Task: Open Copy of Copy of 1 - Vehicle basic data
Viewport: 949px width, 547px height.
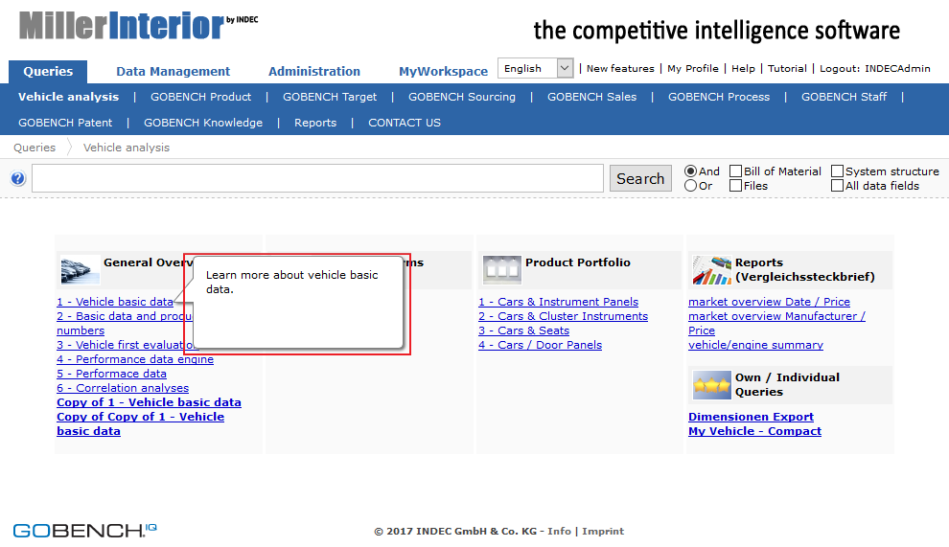Action: pyautogui.click(x=140, y=424)
